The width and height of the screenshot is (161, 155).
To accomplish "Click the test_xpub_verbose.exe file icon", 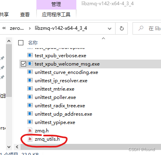I will point(30,55).
